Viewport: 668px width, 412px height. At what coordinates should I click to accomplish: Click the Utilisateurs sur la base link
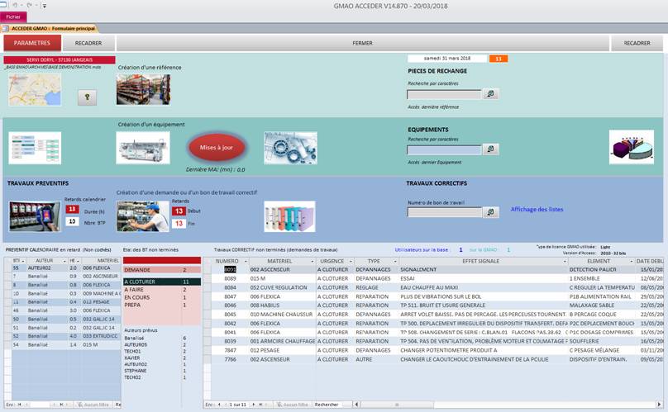tap(422, 250)
